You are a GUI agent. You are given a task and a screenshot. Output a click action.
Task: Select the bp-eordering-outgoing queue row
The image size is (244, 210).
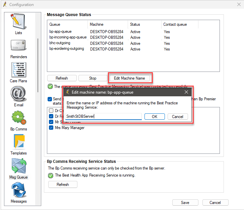tap(133, 49)
